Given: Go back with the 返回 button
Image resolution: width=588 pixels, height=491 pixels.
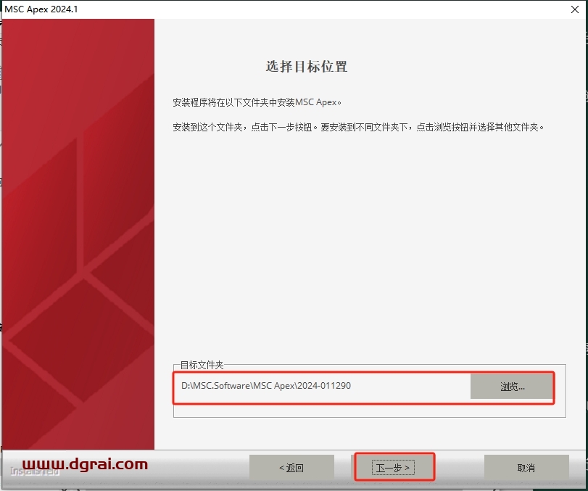Looking at the screenshot, I should pos(291,468).
